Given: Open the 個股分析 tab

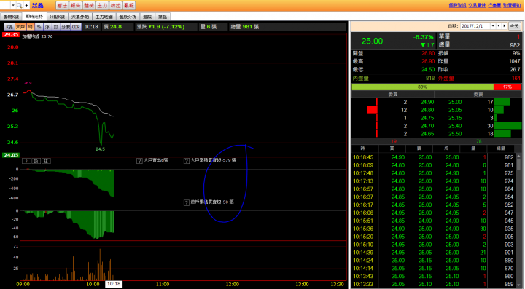Looking at the screenshot, I should click(128, 17).
